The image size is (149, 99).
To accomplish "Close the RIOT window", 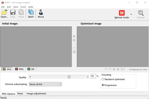I will point(145,3).
